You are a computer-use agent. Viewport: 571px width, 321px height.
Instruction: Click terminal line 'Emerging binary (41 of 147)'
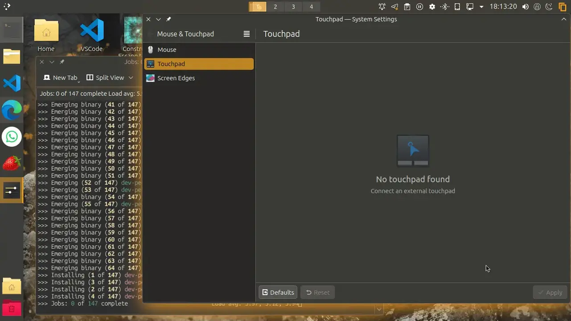89,105
